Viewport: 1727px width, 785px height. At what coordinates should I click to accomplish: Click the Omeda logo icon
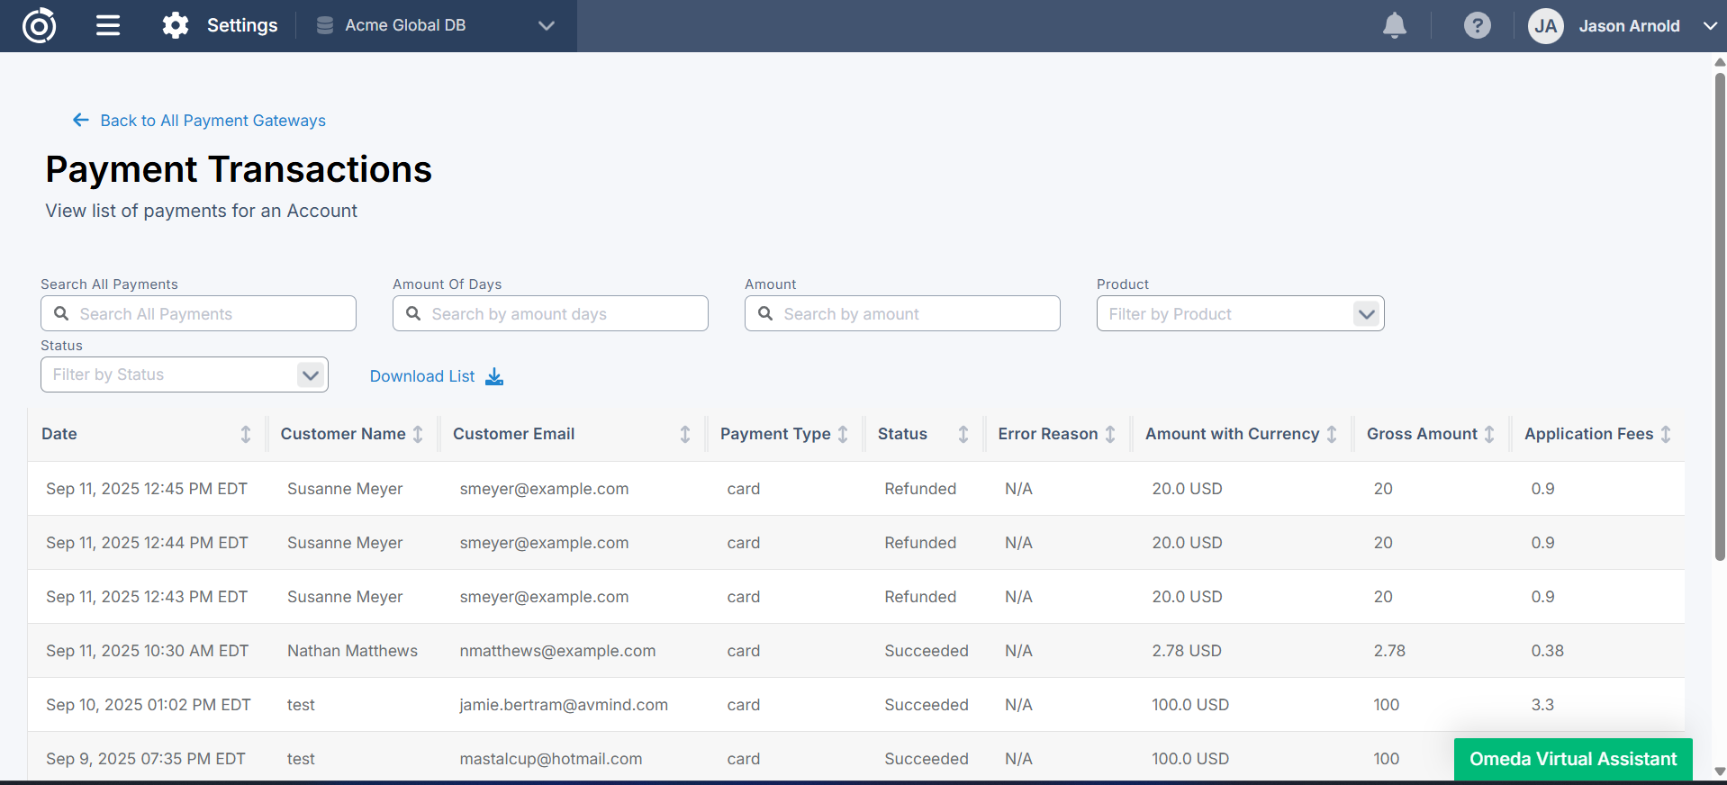pos(39,25)
